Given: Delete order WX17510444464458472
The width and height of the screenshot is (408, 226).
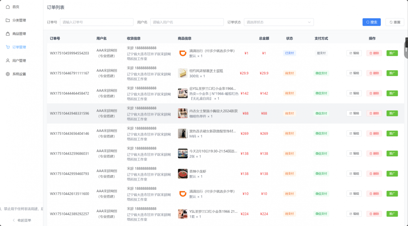Looking at the screenshot, I should pyautogui.click(x=374, y=93).
